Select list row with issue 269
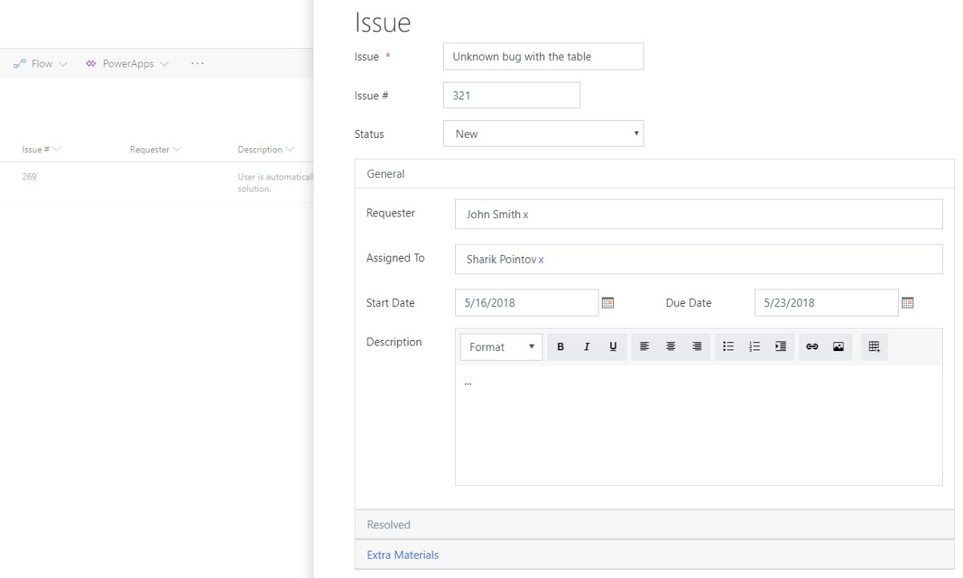The height and width of the screenshot is (578, 963). coord(156,183)
